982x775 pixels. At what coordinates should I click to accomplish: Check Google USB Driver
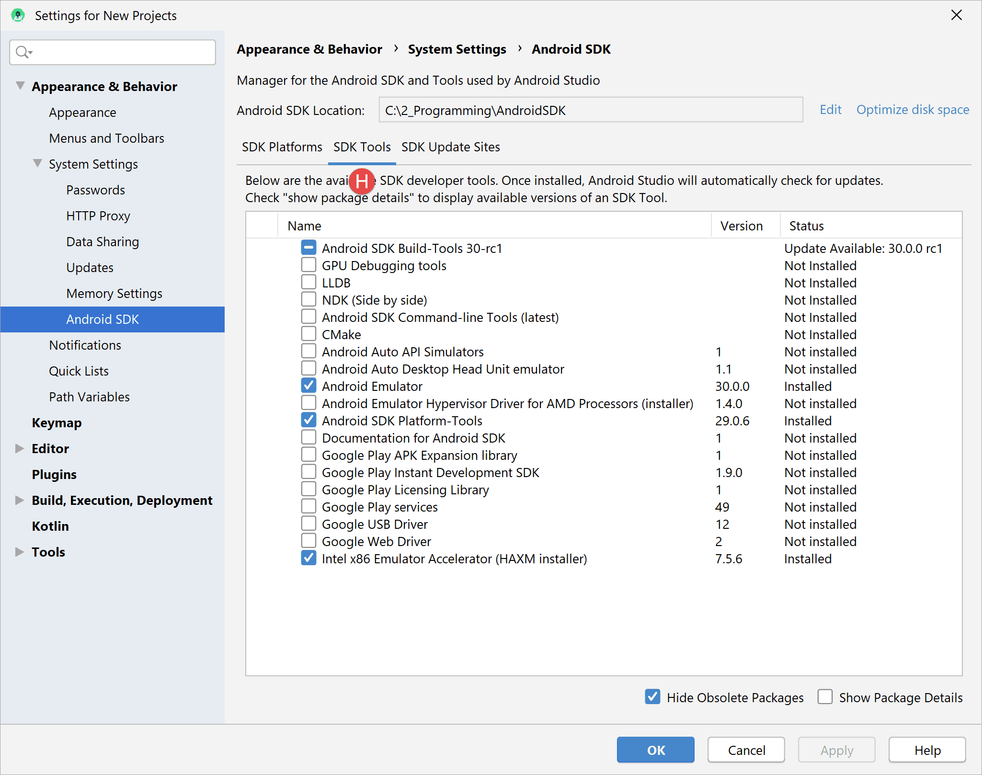click(x=308, y=524)
